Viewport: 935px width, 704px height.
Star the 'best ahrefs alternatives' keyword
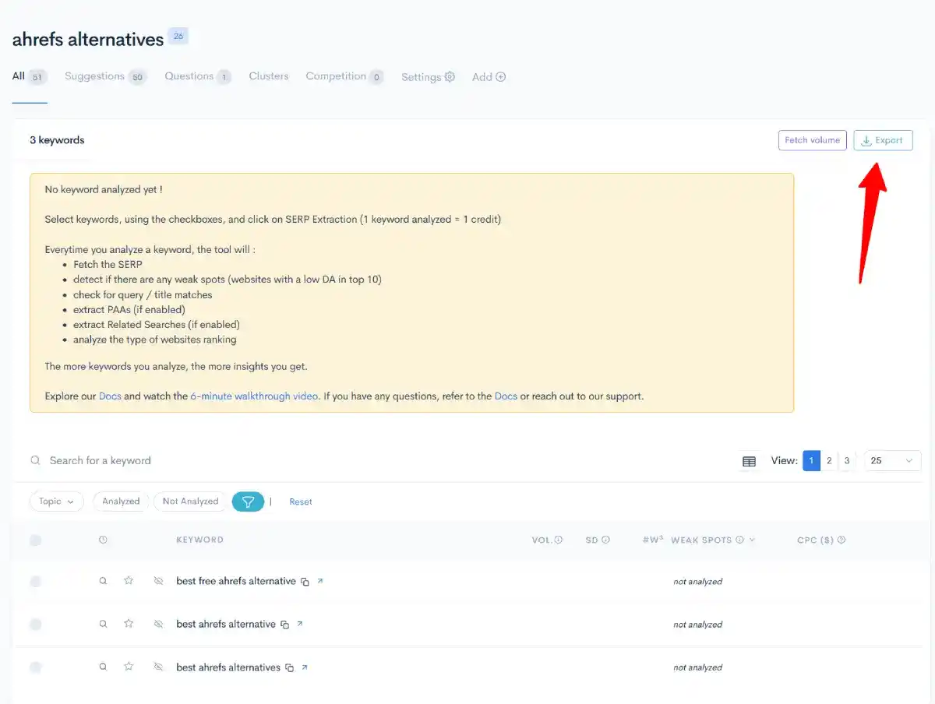(x=129, y=667)
